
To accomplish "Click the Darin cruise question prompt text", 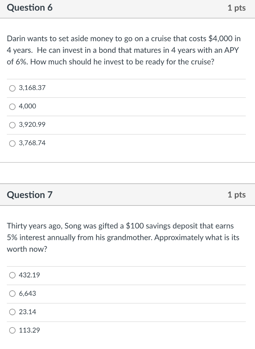I will [124, 50].
